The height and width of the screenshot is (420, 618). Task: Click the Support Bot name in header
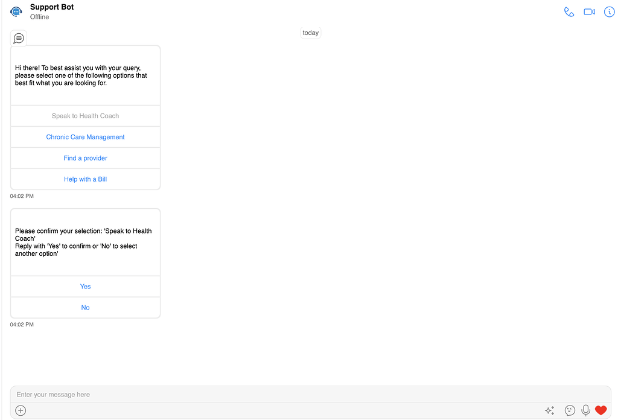click(x=52, y=7)
